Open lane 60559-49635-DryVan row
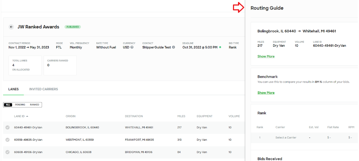The width and height of the screenshot is (359, 161). tap(124, 140)
